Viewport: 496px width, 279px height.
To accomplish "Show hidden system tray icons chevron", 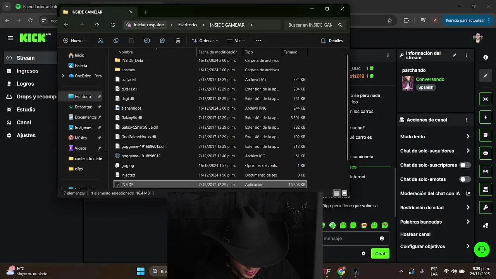I will (401, 271).
